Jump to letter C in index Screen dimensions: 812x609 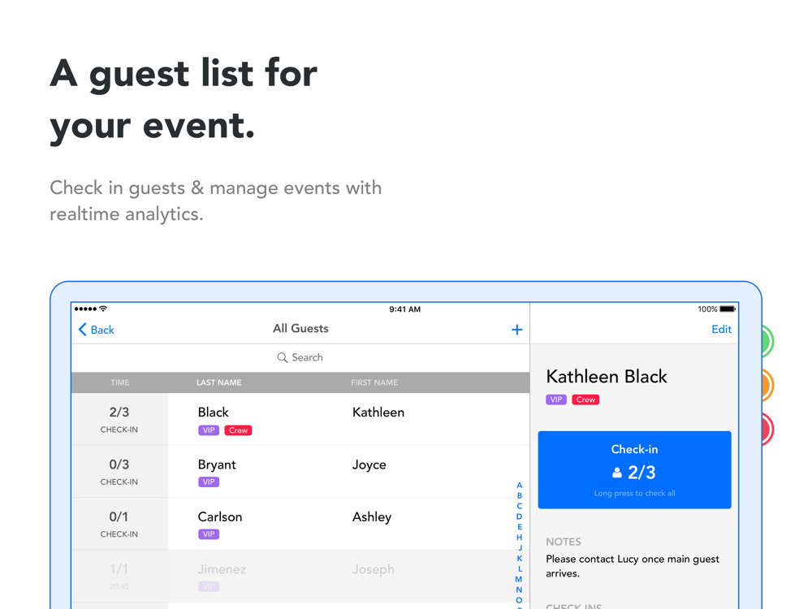coord(520,506)
